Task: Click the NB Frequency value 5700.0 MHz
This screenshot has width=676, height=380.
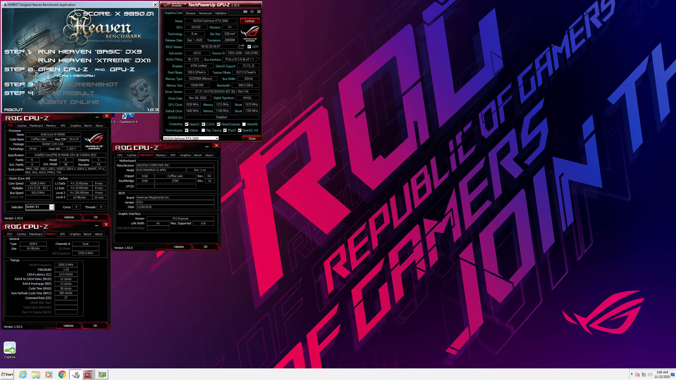Action: tap(86, 253)
